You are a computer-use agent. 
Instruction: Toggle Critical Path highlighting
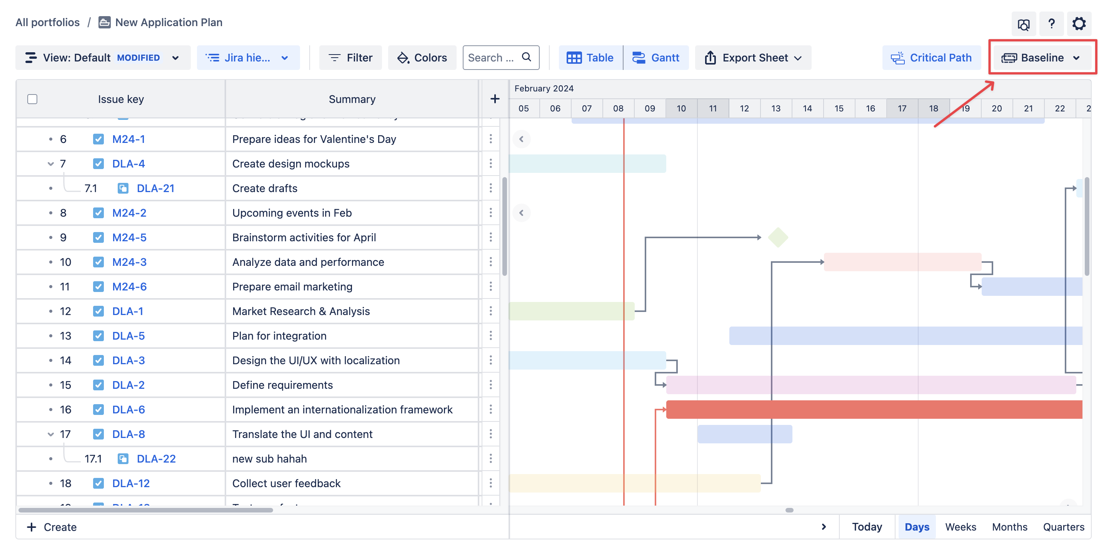point(931,58)
